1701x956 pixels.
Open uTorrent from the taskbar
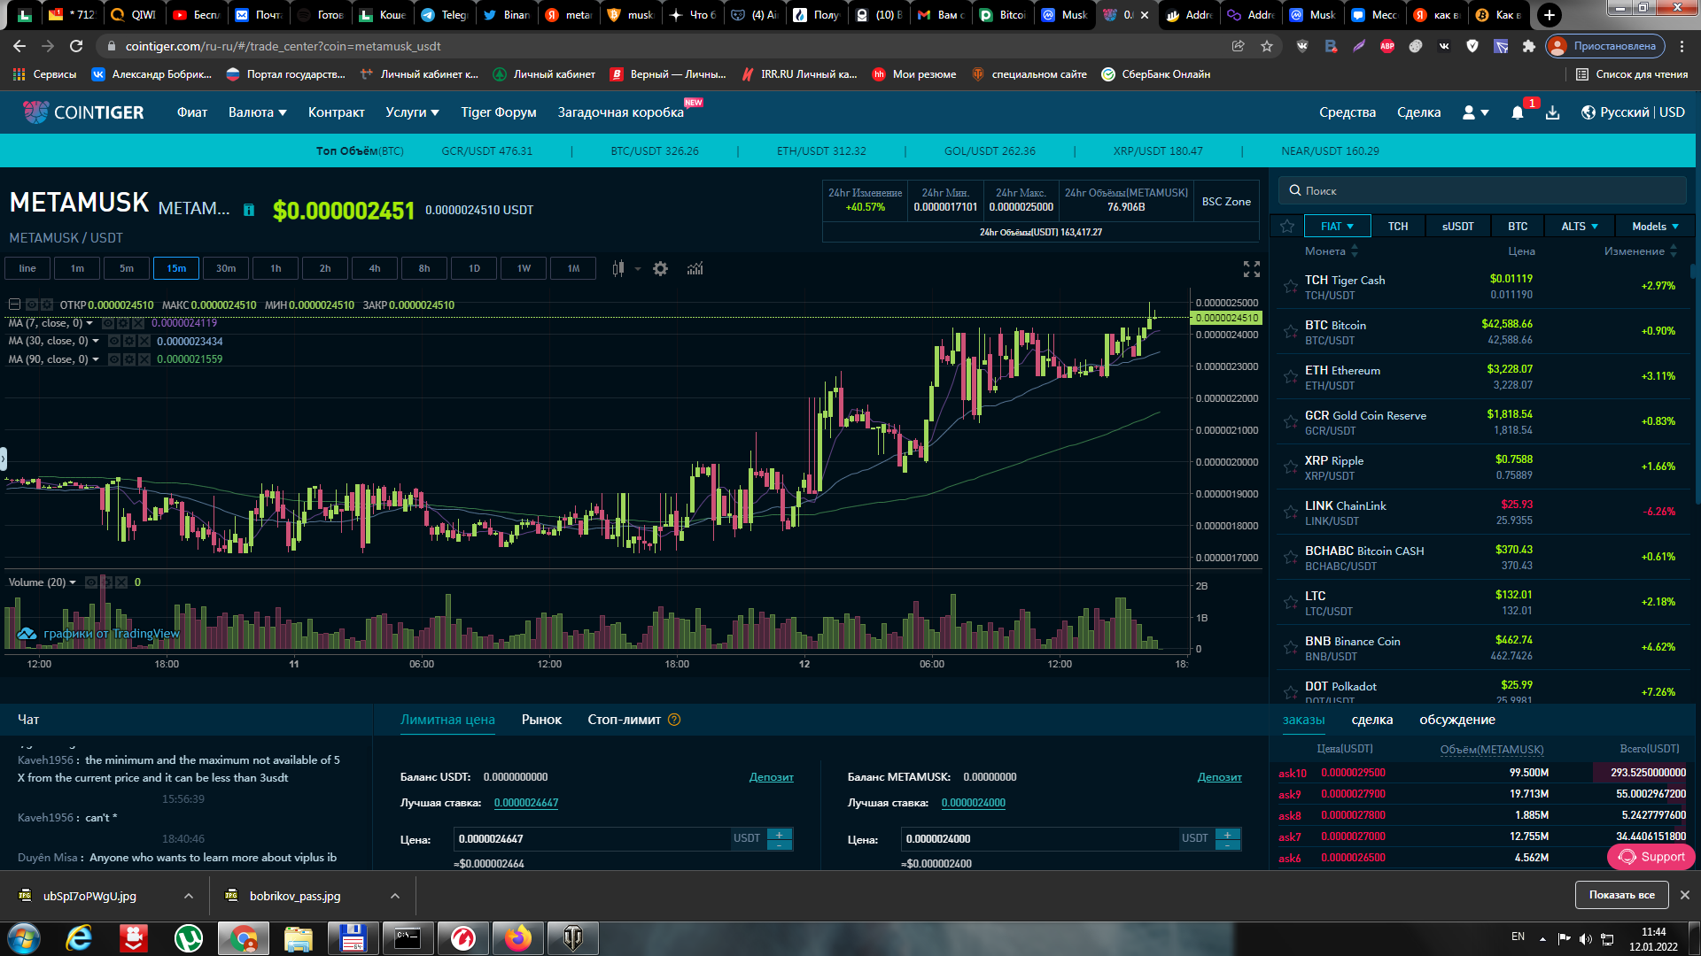click(189, 937)
